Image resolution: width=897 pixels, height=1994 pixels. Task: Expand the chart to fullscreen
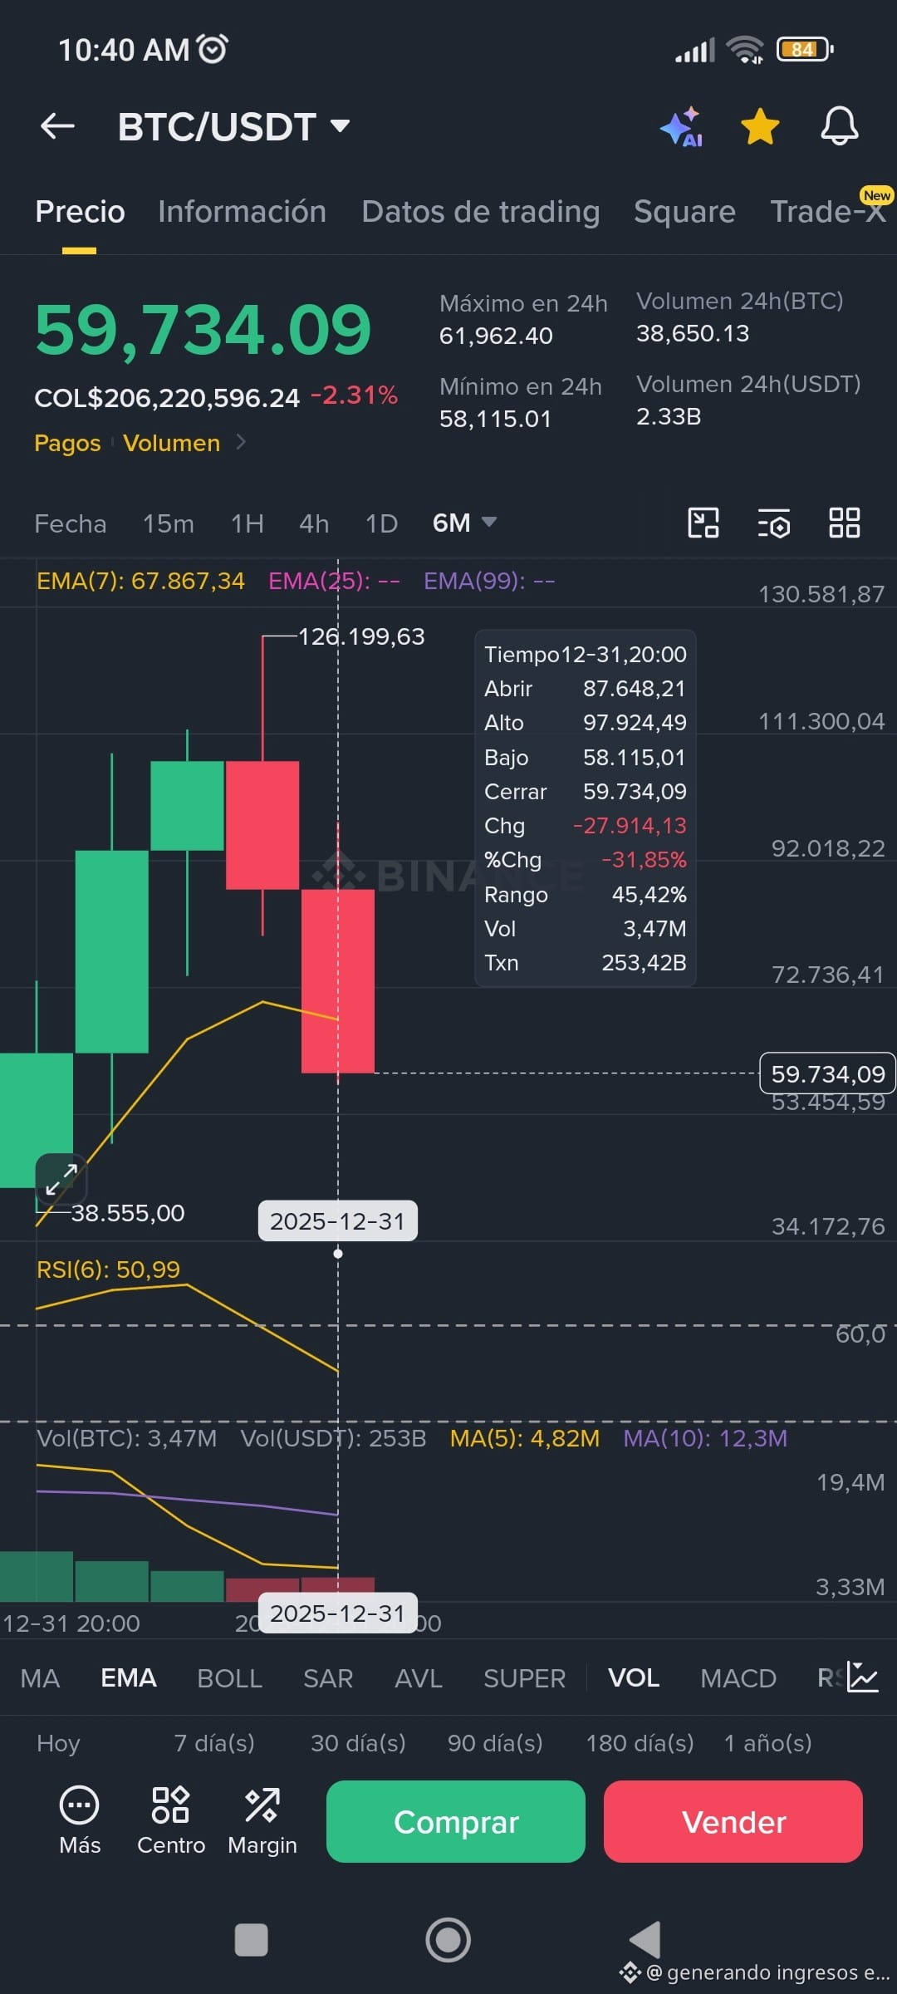(x=61, y=1179)
